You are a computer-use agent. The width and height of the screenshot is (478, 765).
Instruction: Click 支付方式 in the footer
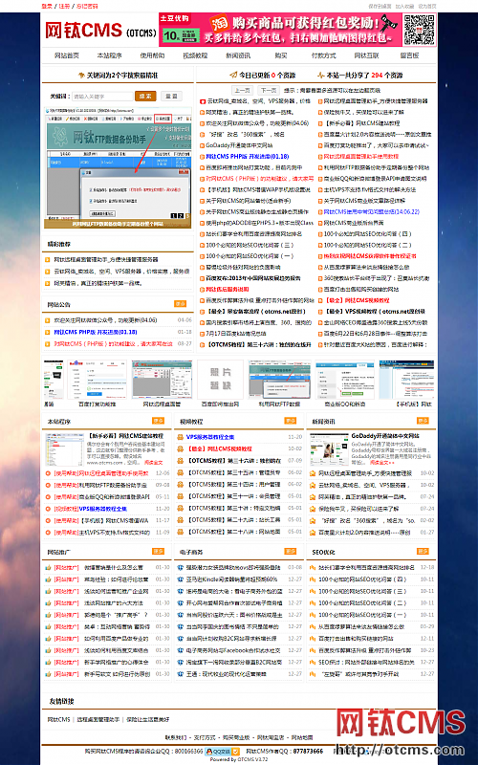click(205, 737)
